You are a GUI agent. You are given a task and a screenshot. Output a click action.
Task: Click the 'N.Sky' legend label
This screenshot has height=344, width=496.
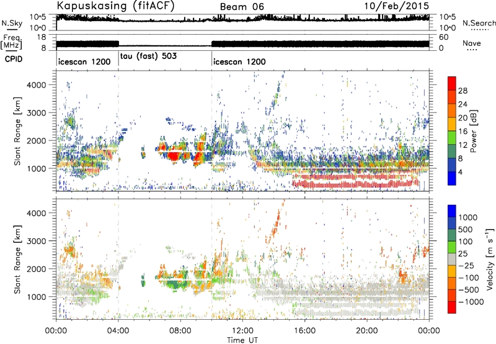tap(12, 23)
